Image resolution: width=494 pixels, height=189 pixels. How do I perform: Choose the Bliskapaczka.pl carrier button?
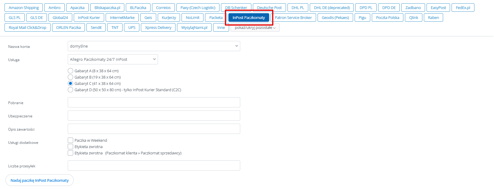tap(107, 8)
